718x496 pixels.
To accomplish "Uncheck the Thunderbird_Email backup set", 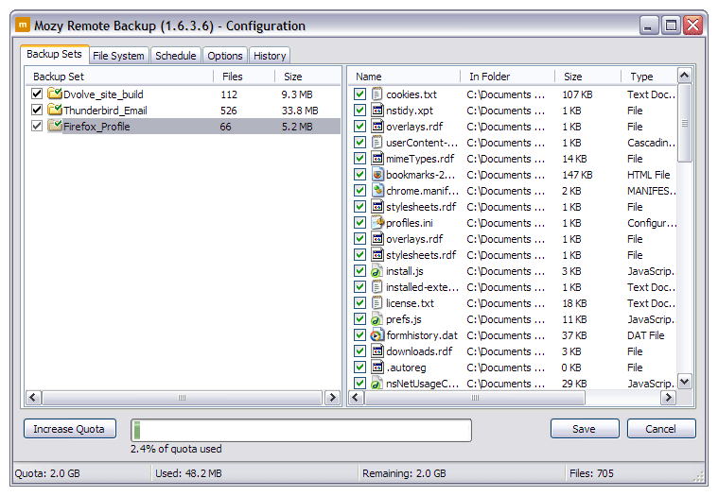I will tap(37, 110).
